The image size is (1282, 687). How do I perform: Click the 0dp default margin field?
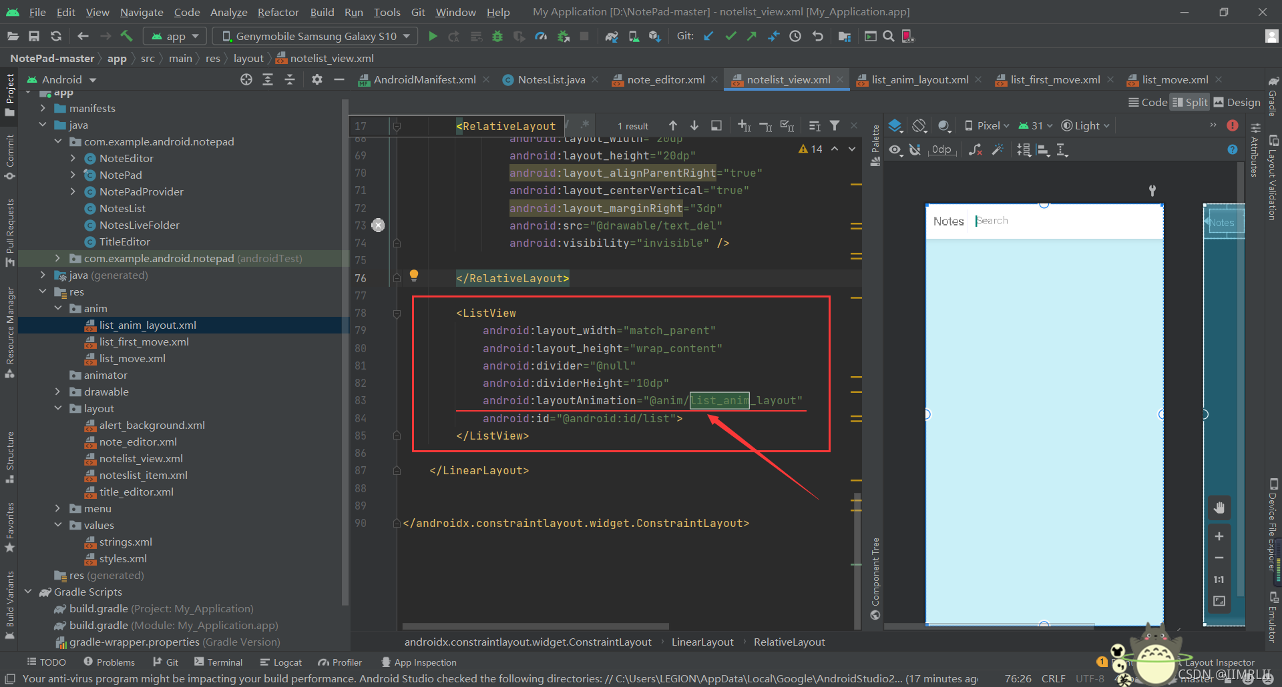[941, 149]
